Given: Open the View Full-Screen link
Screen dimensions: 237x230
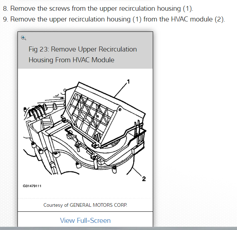Looking at the screenshot, I should pos(85,220).
